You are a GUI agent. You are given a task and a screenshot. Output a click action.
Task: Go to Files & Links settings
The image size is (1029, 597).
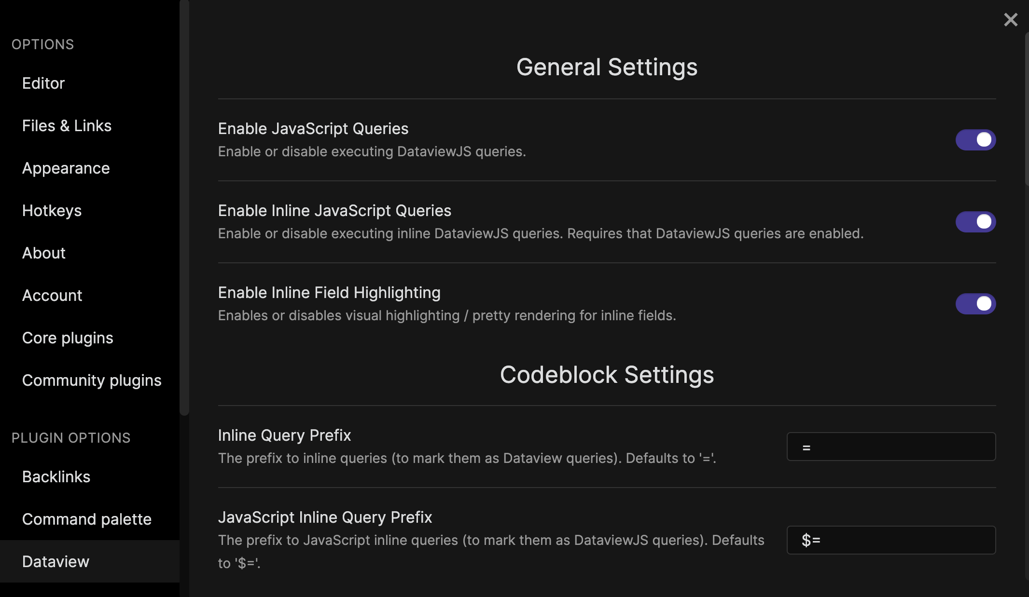67,126
